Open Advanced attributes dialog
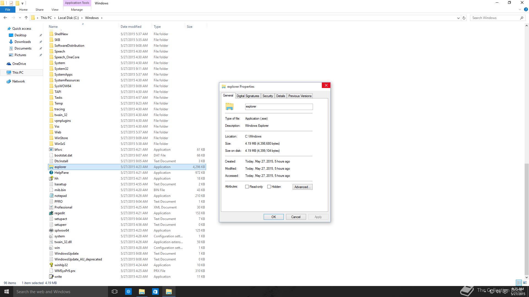Viewport: 529px width, 297px height. (303, 187)
